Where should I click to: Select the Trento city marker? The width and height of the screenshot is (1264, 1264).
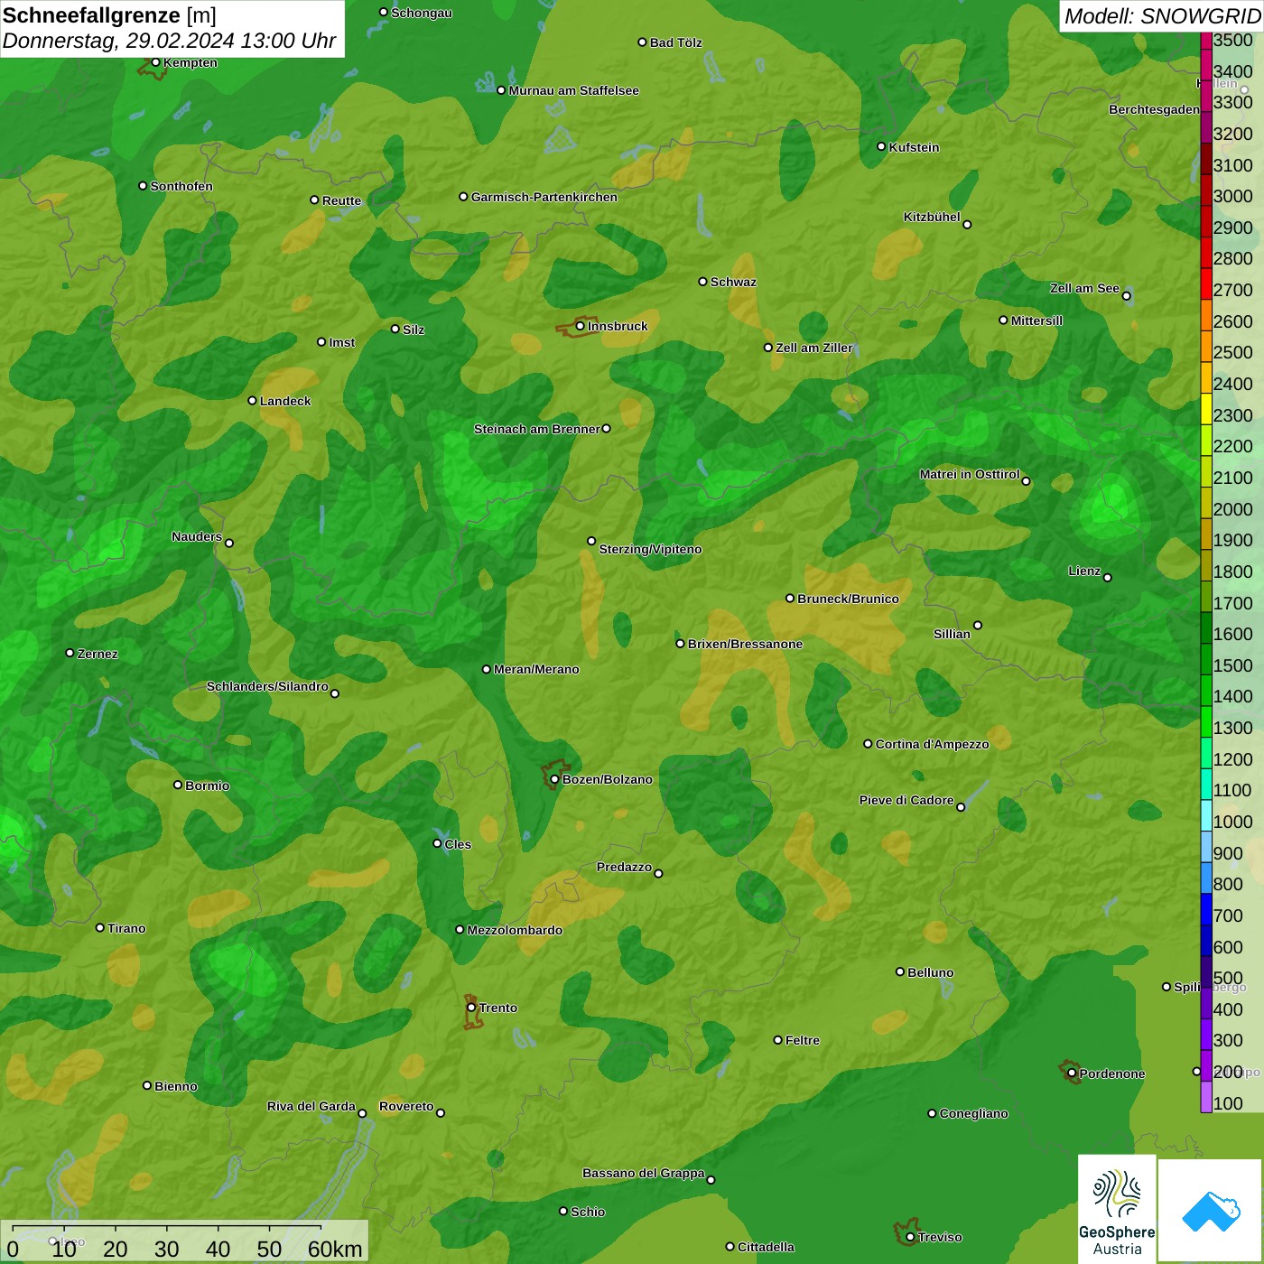[x=471, y=1008]
